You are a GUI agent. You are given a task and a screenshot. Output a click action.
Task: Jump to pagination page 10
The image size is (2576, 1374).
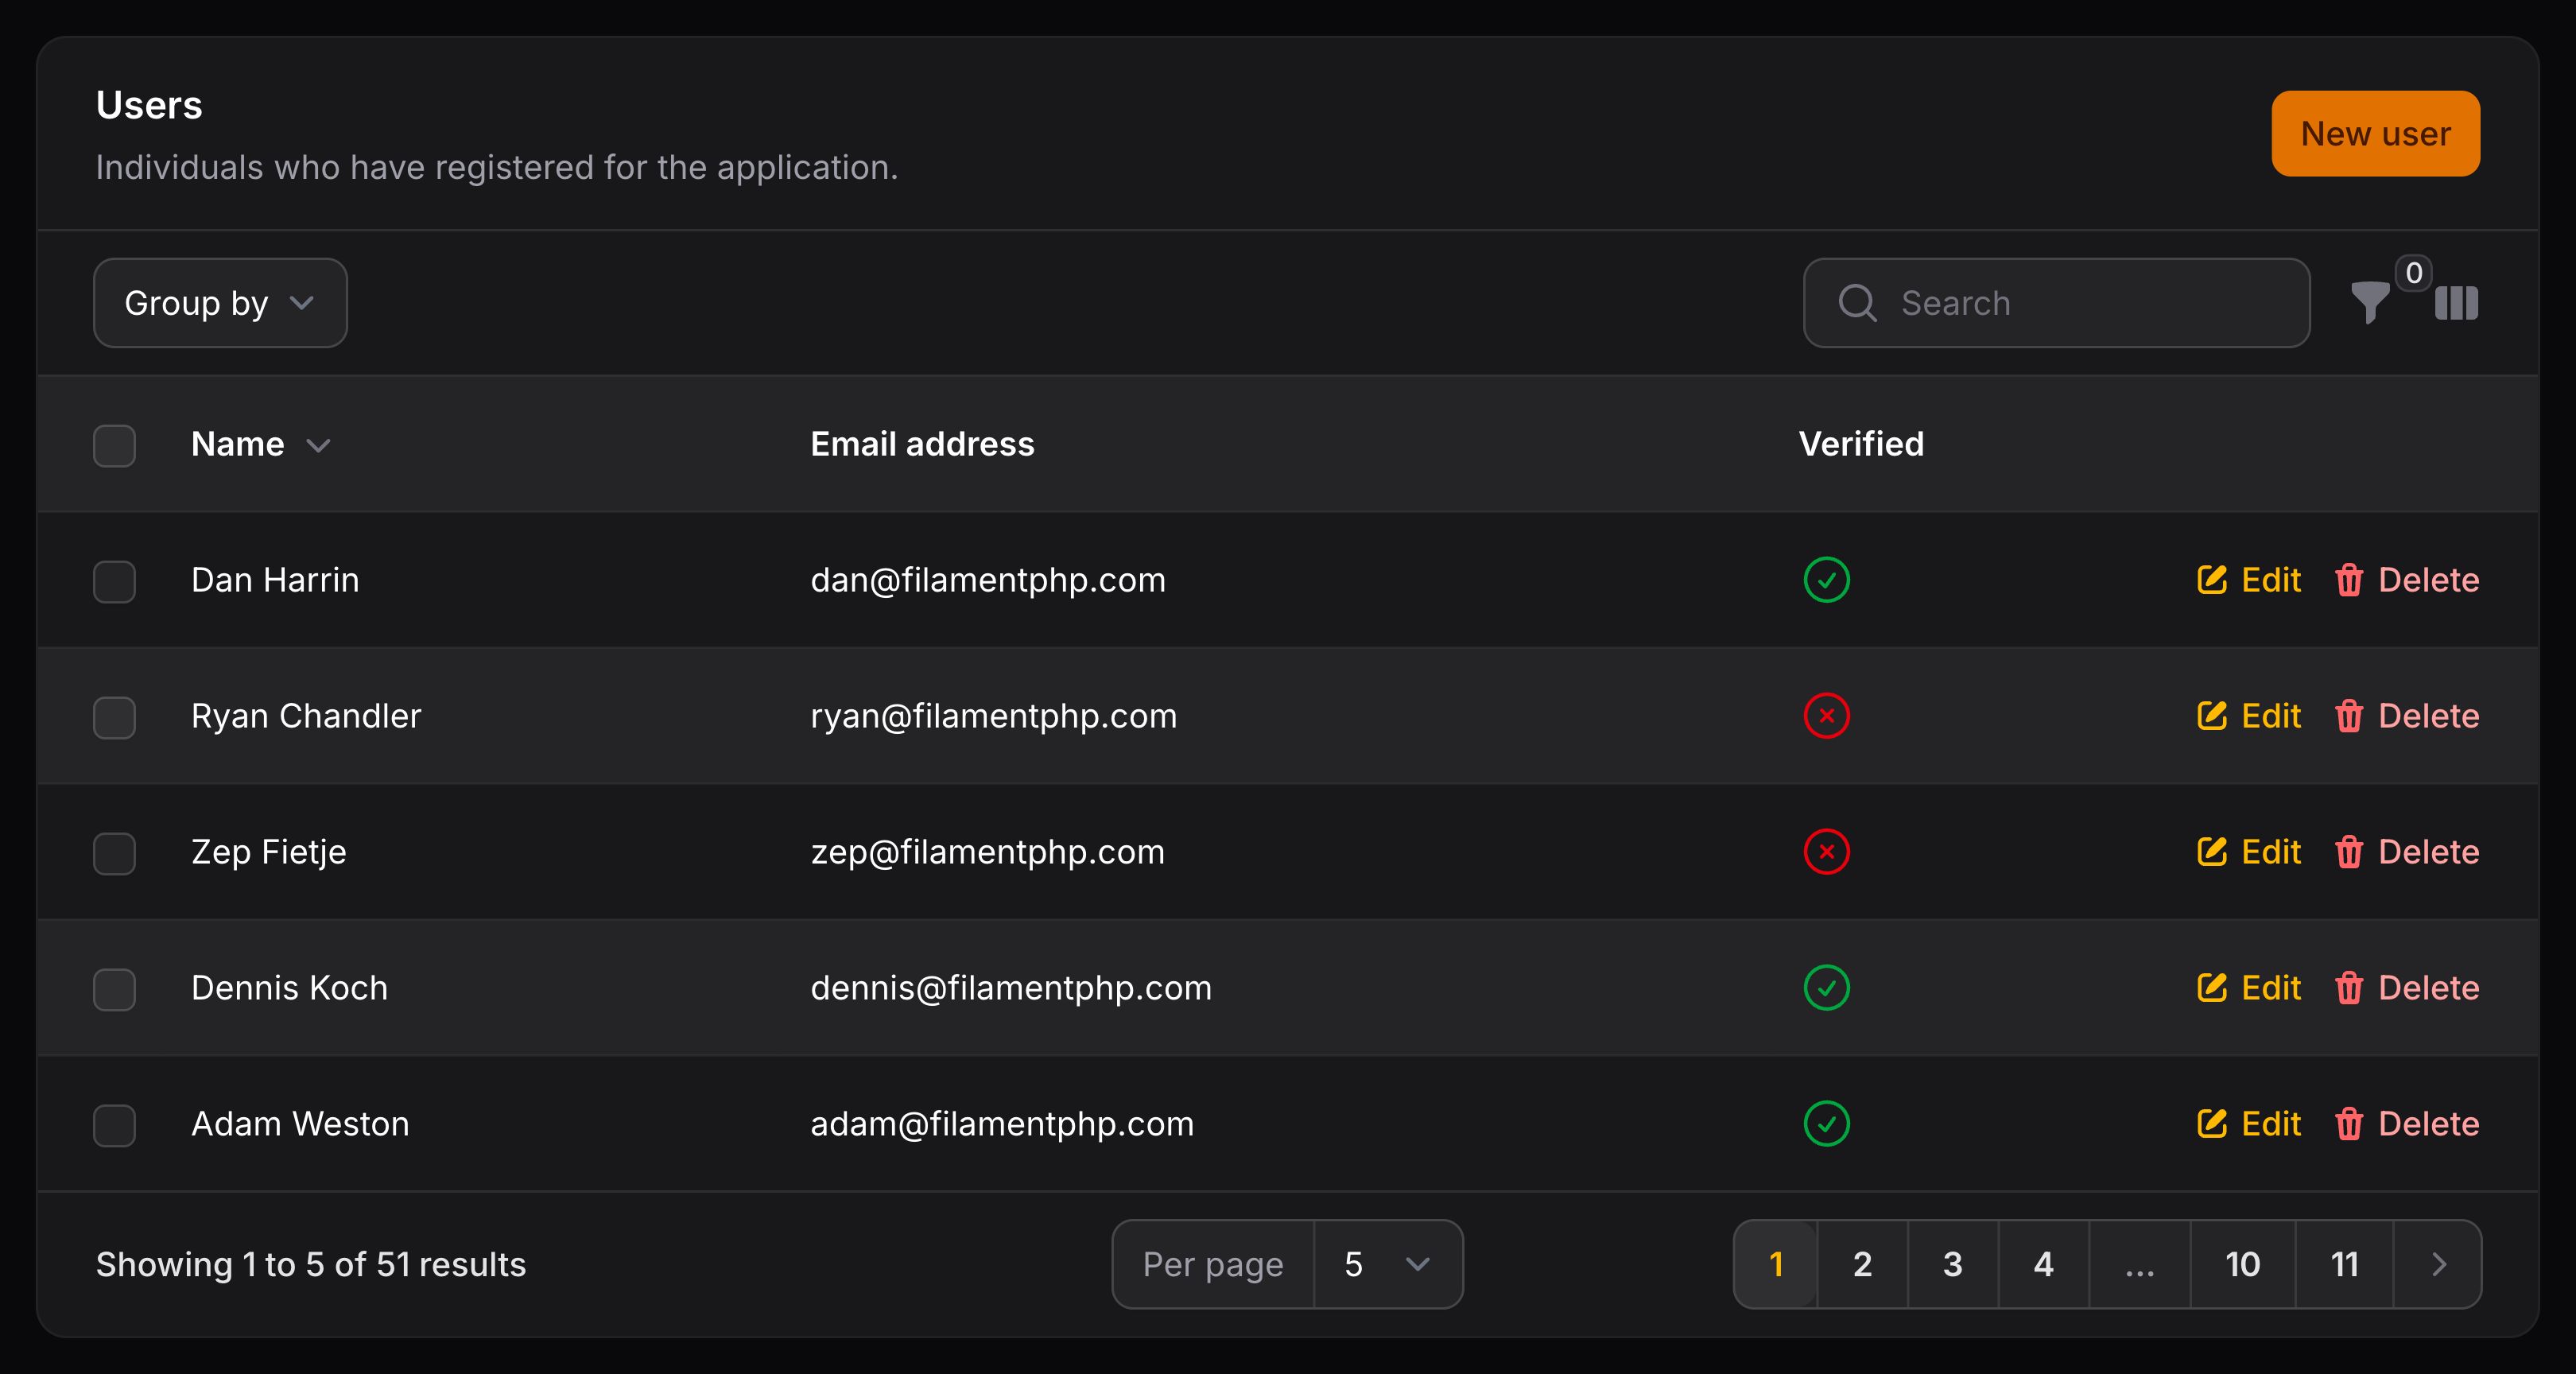point(2242,1264)
